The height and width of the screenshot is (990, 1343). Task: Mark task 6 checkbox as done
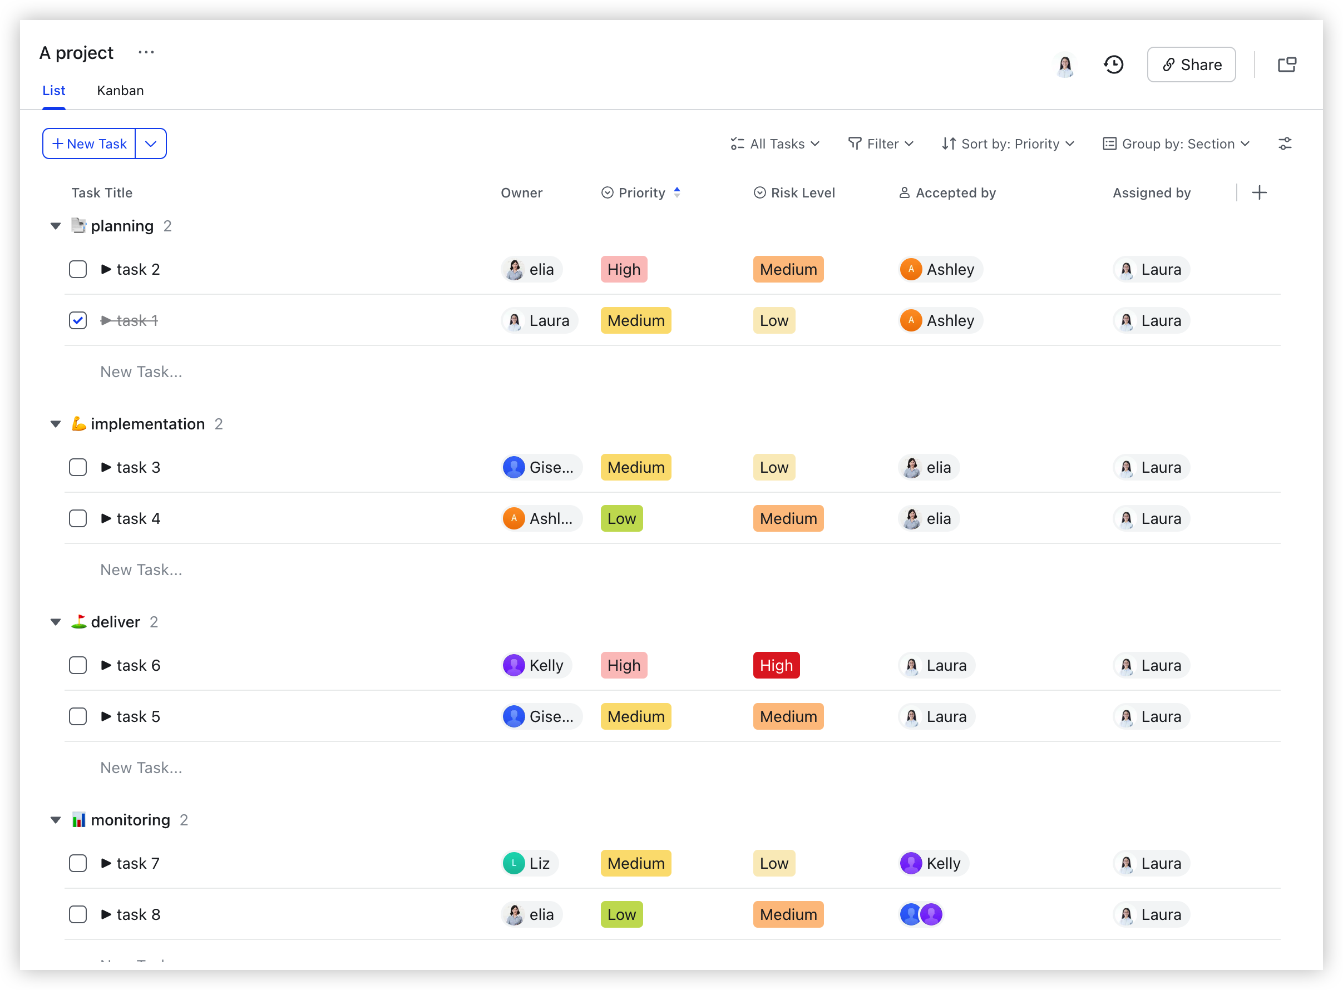tap(77, 665)
